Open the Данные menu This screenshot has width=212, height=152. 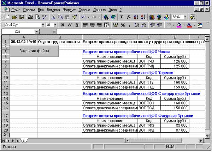[x=99, y=10]
